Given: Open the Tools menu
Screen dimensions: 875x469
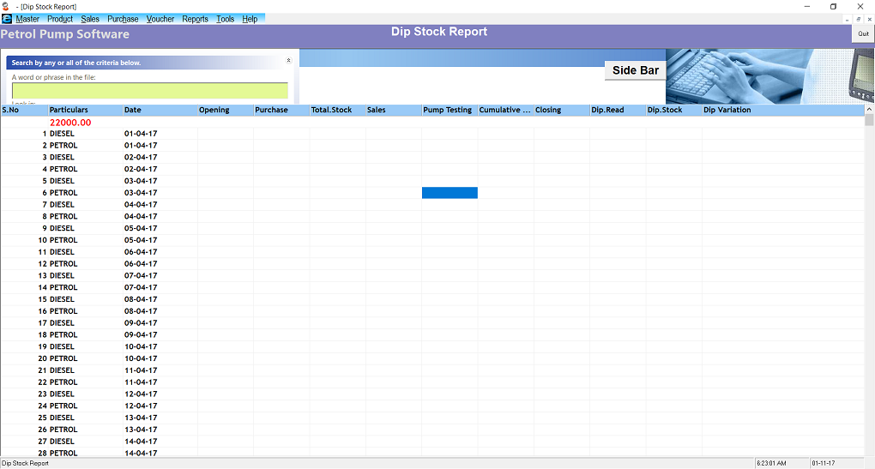Looking at the screenshot, I should [x=226, y=19].
